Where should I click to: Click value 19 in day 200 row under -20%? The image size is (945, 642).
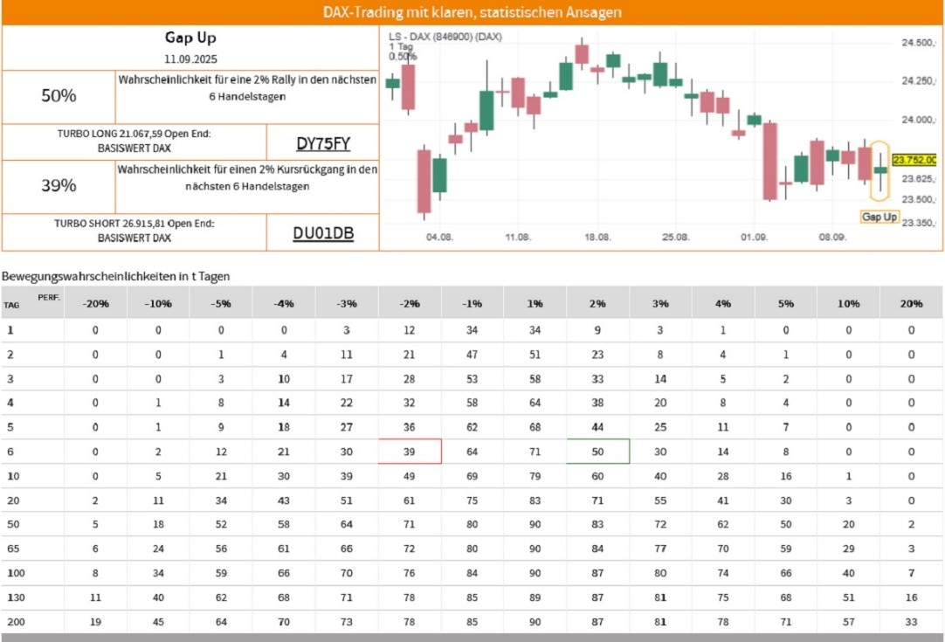[96, 622]
